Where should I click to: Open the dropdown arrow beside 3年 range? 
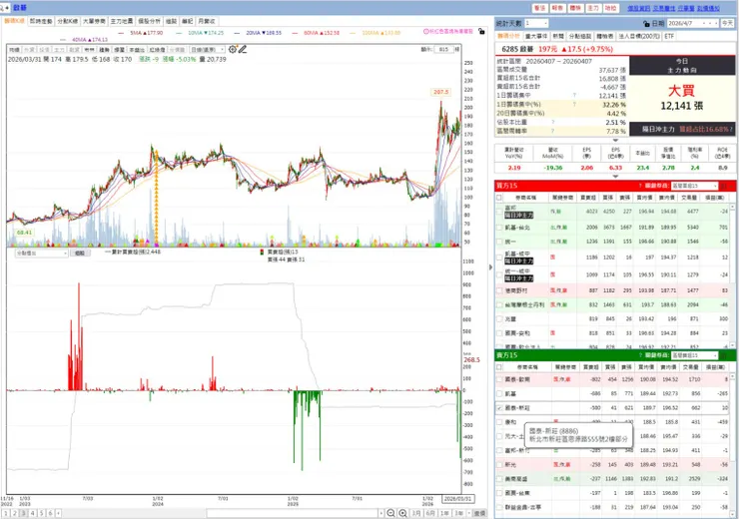point(469,513)
